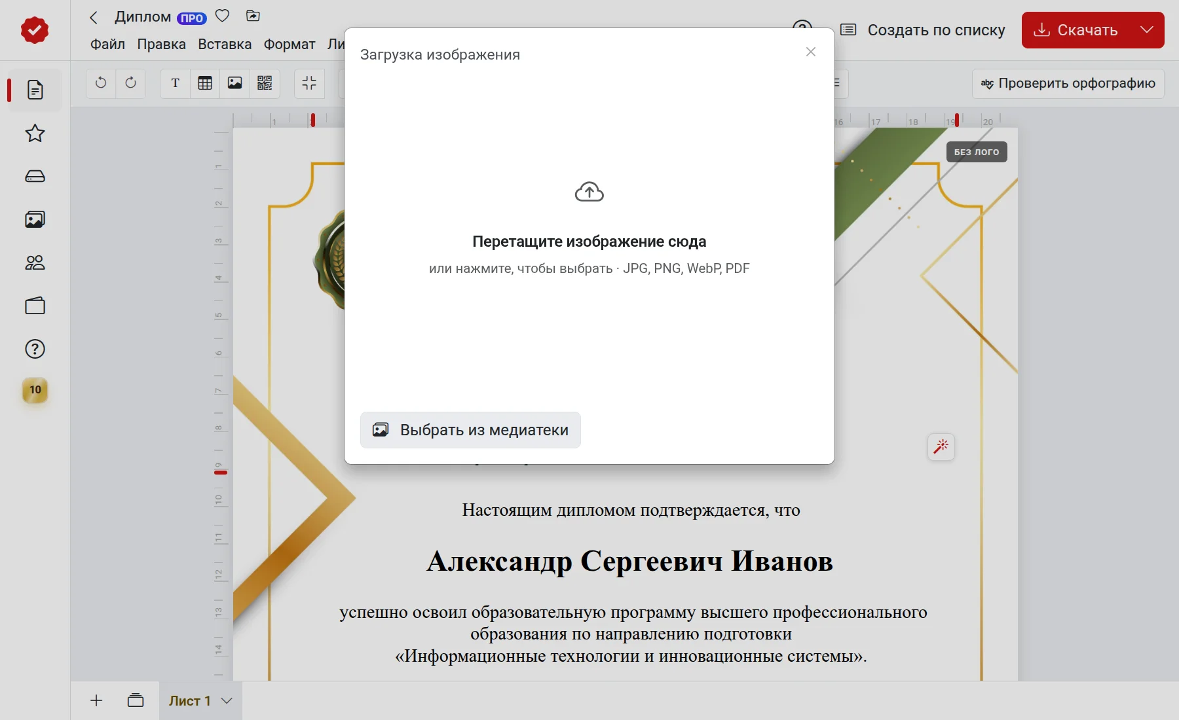1179x720 pixels.
Task: Click the gold badge numbered 10
Action: [35, 390]
